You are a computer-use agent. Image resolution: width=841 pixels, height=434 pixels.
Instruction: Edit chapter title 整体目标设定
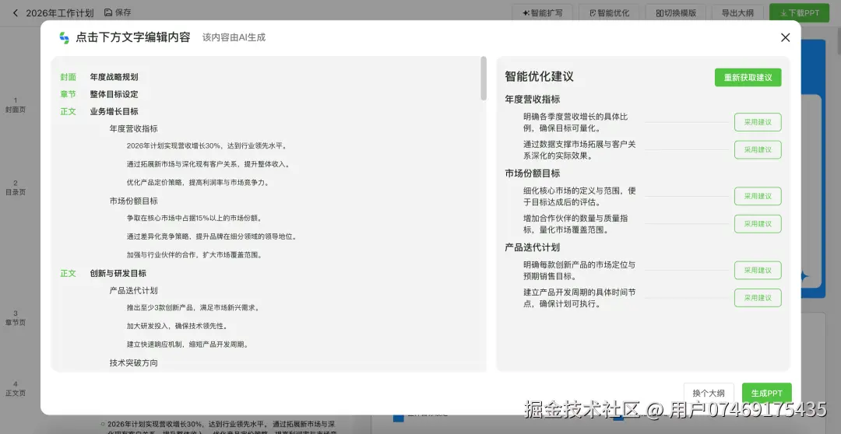tap(114, 94)
